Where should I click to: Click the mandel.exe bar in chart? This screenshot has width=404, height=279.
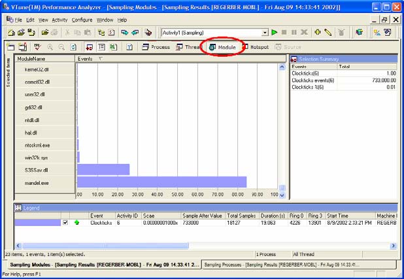tap(161, 182)
